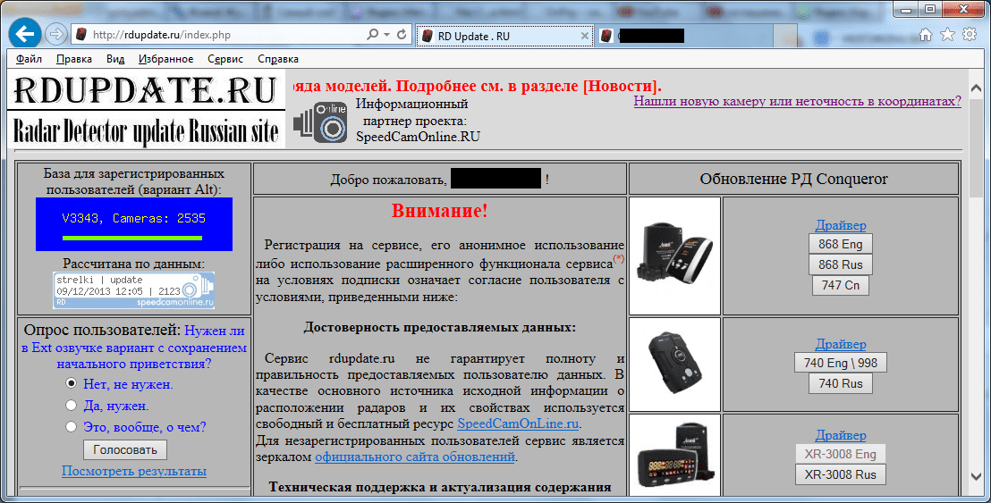The image size is (991, 503).
Task: Click the search magnifier in address bar
Action: tap(372, 35)
